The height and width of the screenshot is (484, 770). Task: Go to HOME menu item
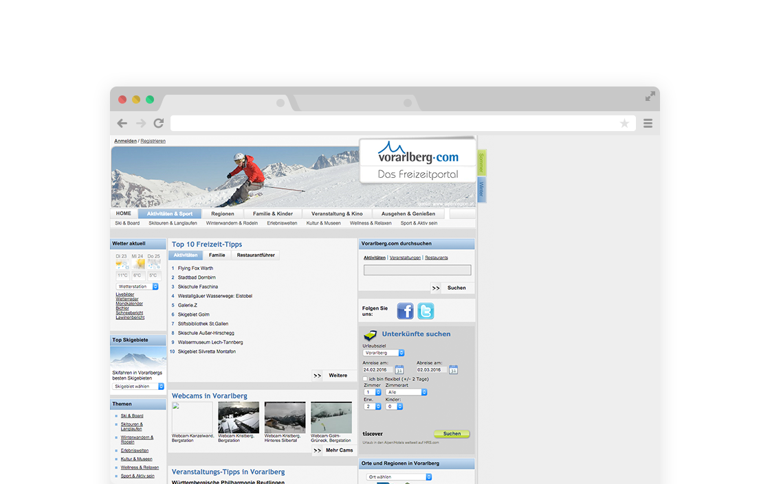[x=124, y=214]
